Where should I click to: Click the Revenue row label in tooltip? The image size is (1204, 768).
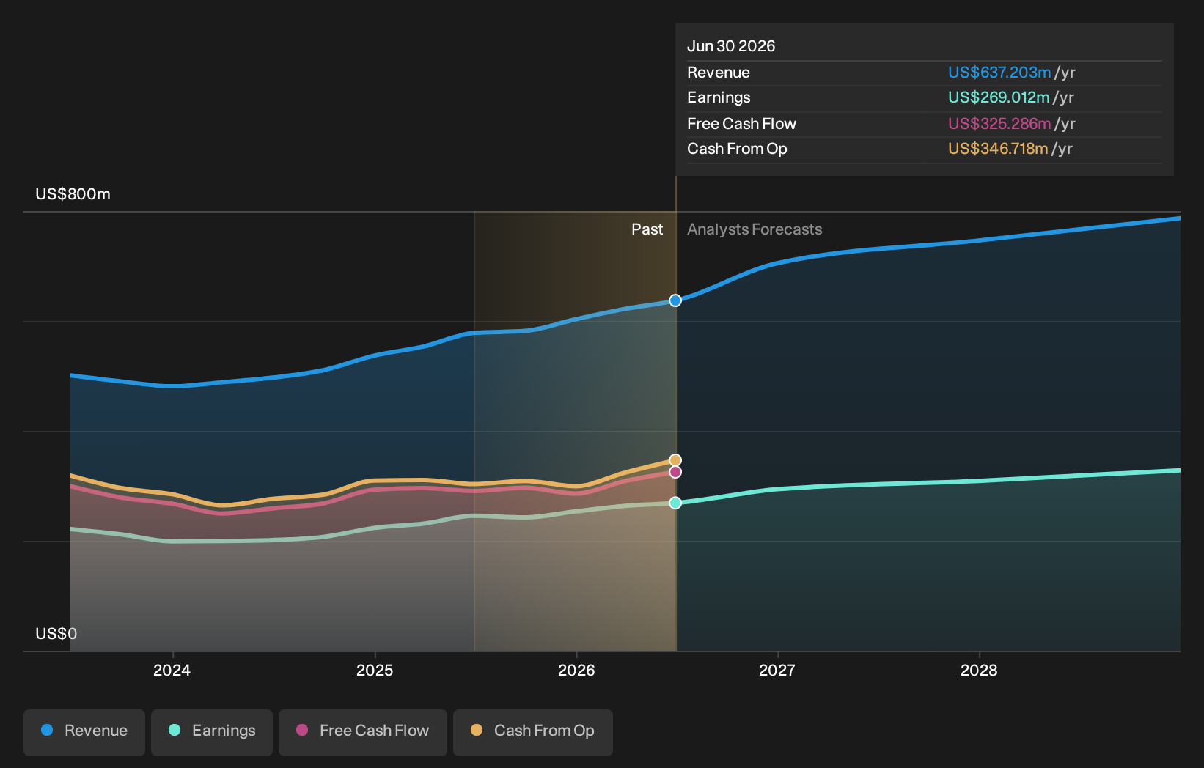click(x=719, y=73)
